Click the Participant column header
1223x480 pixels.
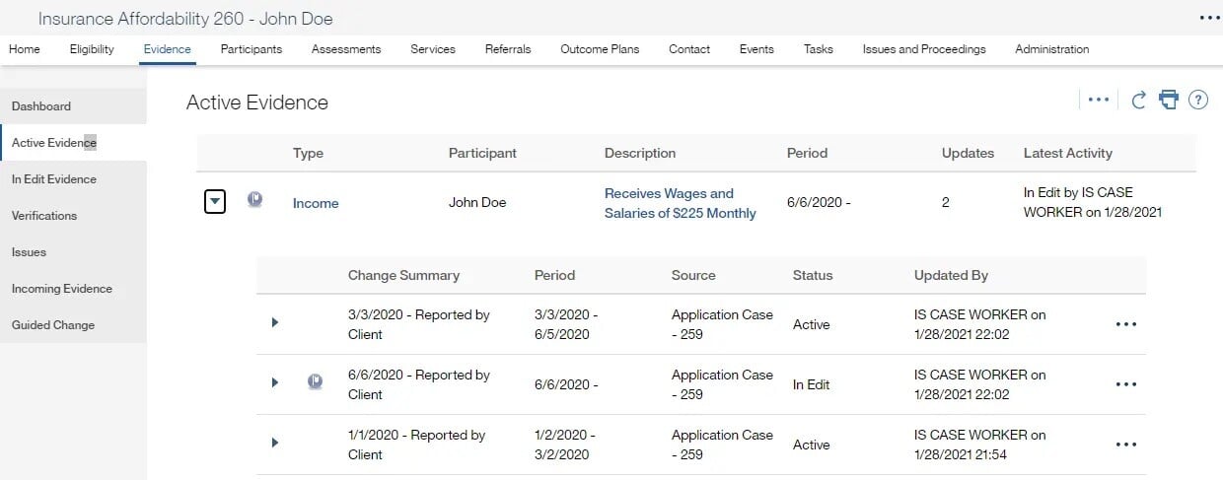[x=482, y=153]
